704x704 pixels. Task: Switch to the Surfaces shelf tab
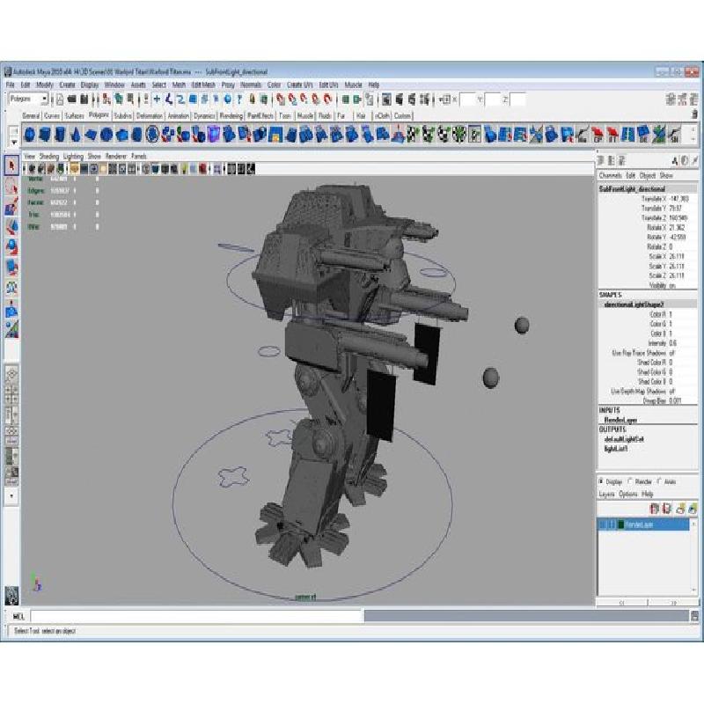click(74, 116)
